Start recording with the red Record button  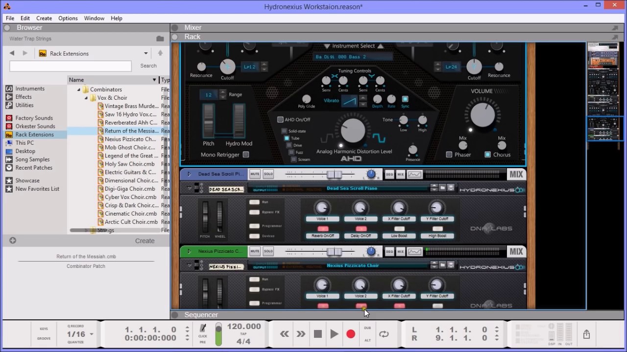pos(351,334)
